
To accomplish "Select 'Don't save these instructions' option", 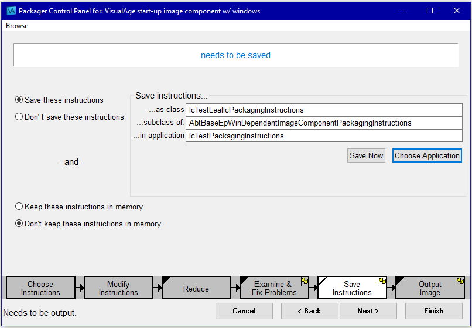I will [19, 117].
